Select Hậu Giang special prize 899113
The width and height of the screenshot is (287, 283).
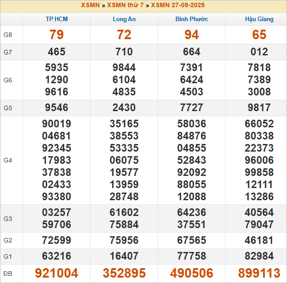coord(259,273)
